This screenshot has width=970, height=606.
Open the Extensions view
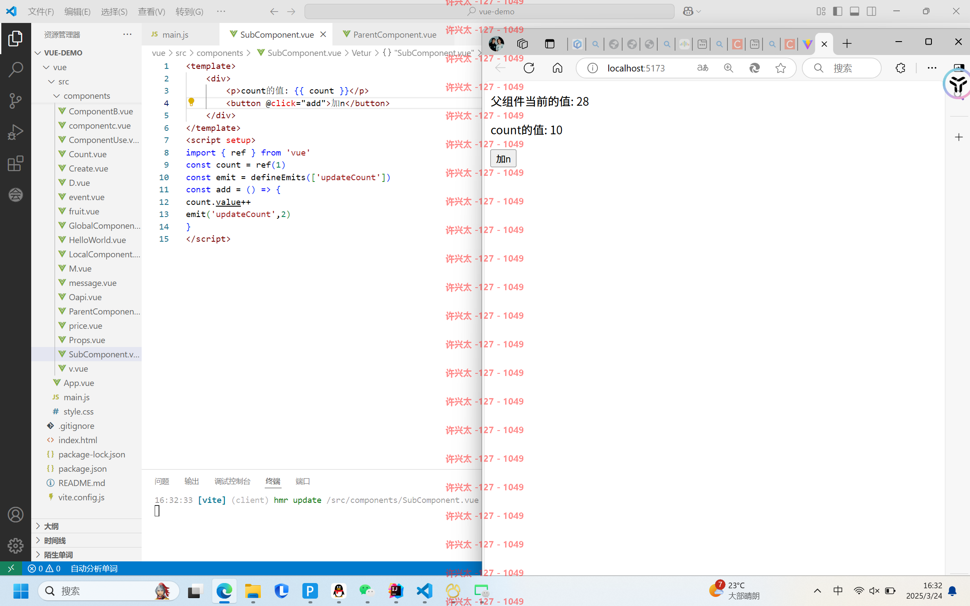pos(16,163)
